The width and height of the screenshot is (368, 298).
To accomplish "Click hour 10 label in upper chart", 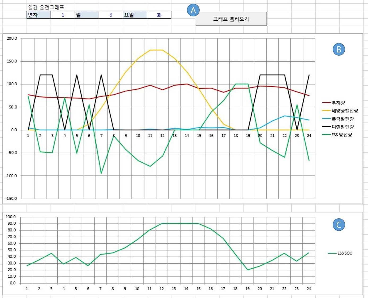I will (138, 136).
